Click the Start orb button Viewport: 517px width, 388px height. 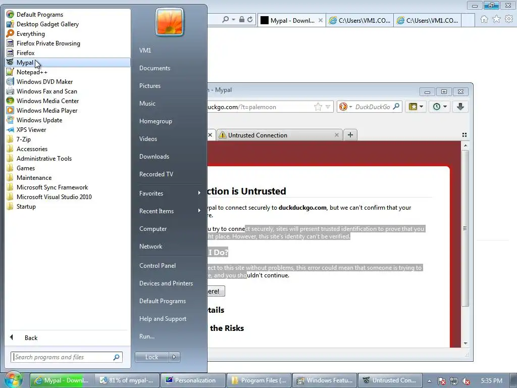pyautogui.click(x=13, y=379)
